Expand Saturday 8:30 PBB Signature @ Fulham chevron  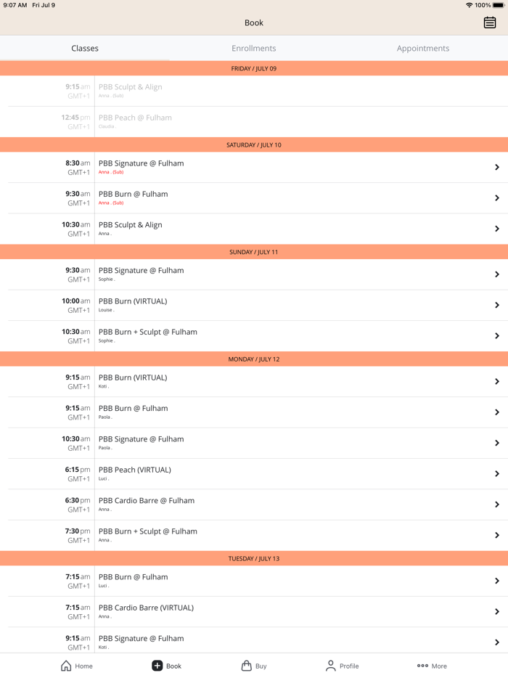tap(497, 168)
